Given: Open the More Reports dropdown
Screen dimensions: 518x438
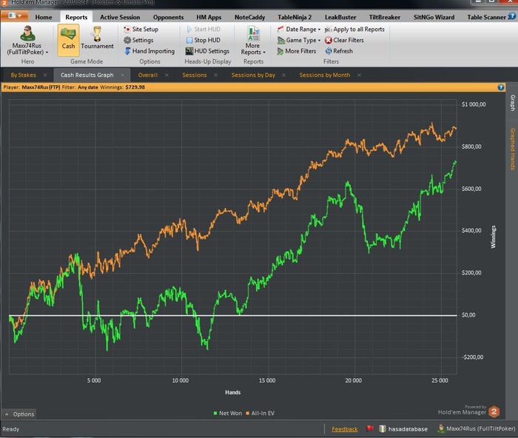Looking at the screenshot, I should [x=253, y=40].
